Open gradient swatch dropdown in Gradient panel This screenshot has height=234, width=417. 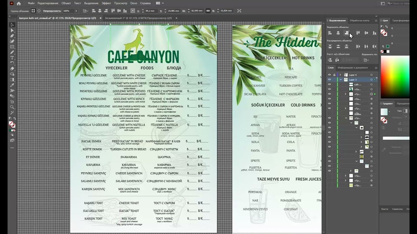click(389, 112)
